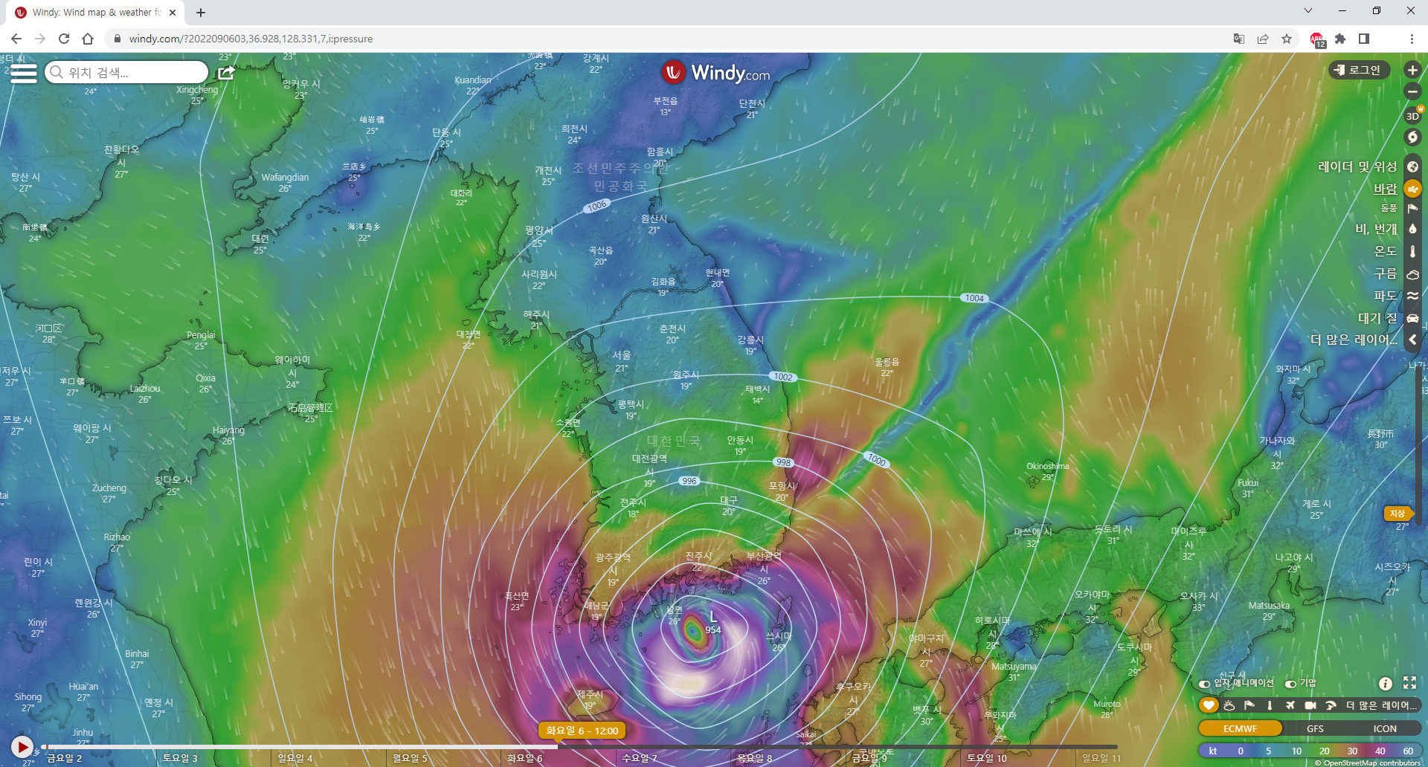
Task: Expand 더 많은 레이어 in right menu
Action: click(x=1354, y=340)
